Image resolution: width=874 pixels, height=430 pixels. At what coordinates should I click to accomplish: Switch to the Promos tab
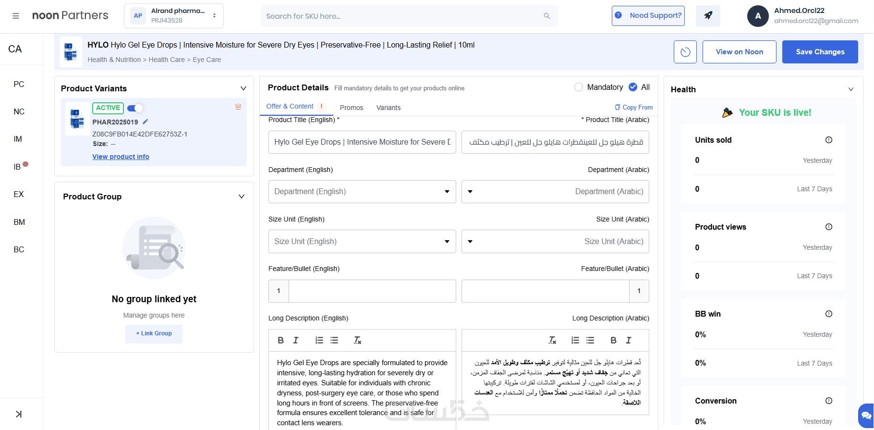352,108
